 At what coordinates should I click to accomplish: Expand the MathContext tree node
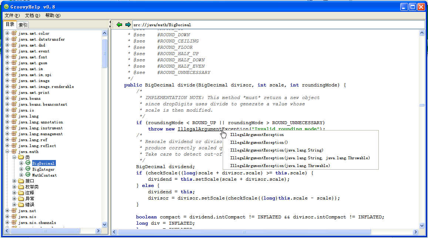point(21,175)
